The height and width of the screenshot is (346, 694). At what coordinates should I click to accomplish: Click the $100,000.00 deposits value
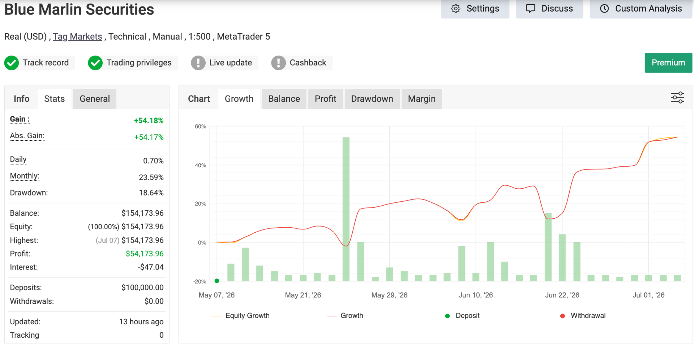[x=142, y=288]
